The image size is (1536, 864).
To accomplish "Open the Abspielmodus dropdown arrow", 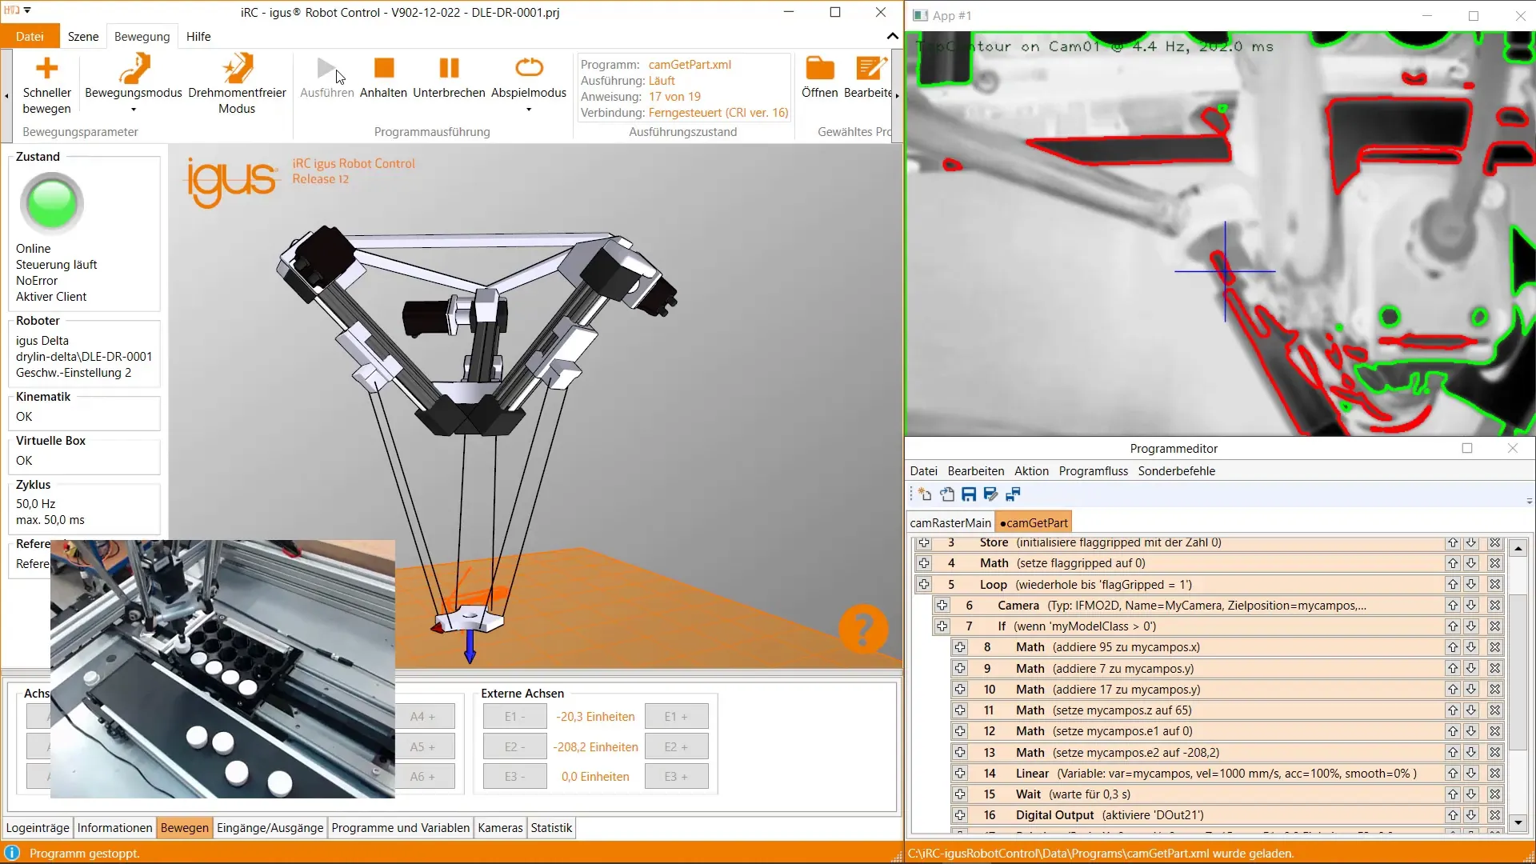I will (529, 110).
